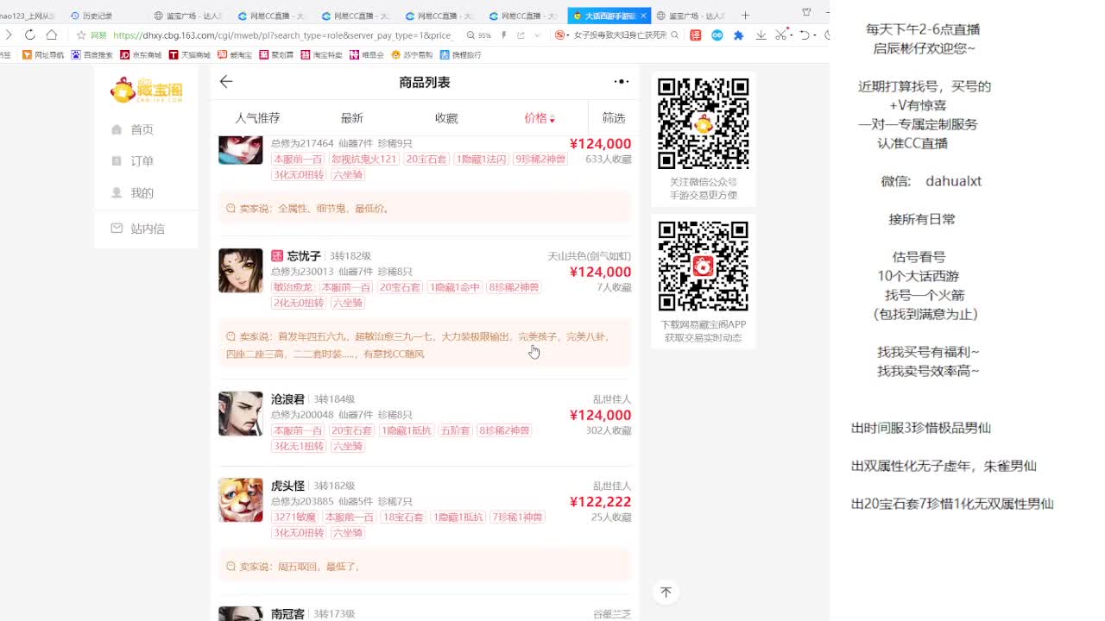The height and width of the screenshot is (621, 1105).
Task: Select the 人气推荐 sort tab
Action: coord(257,118)
